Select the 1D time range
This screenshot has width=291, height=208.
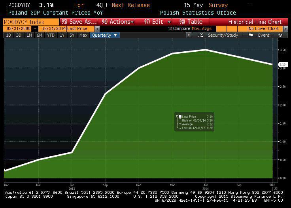click(8, 35)
